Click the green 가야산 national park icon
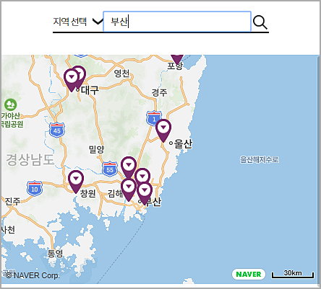 click(x=11, y=105)
